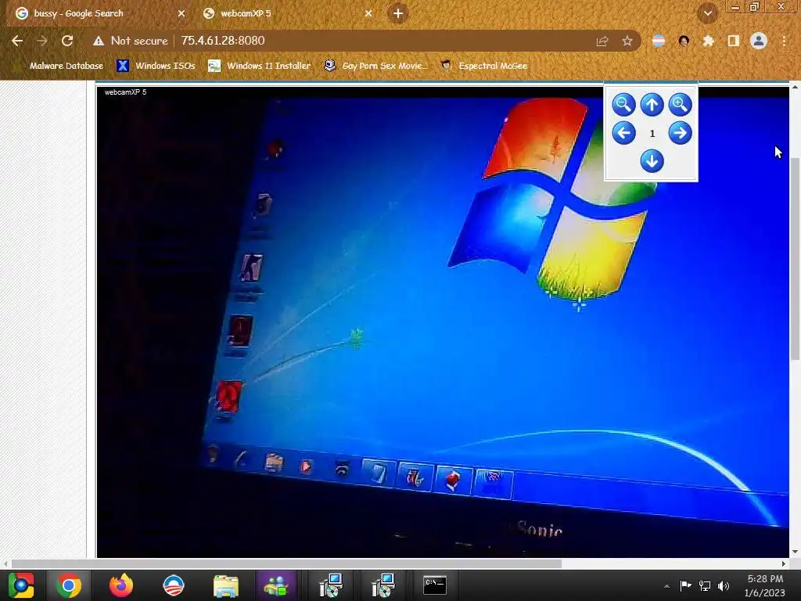Zoom in the webcam view
The height and width of the screenshot is (601, 801).
click(x=680, y=105)
